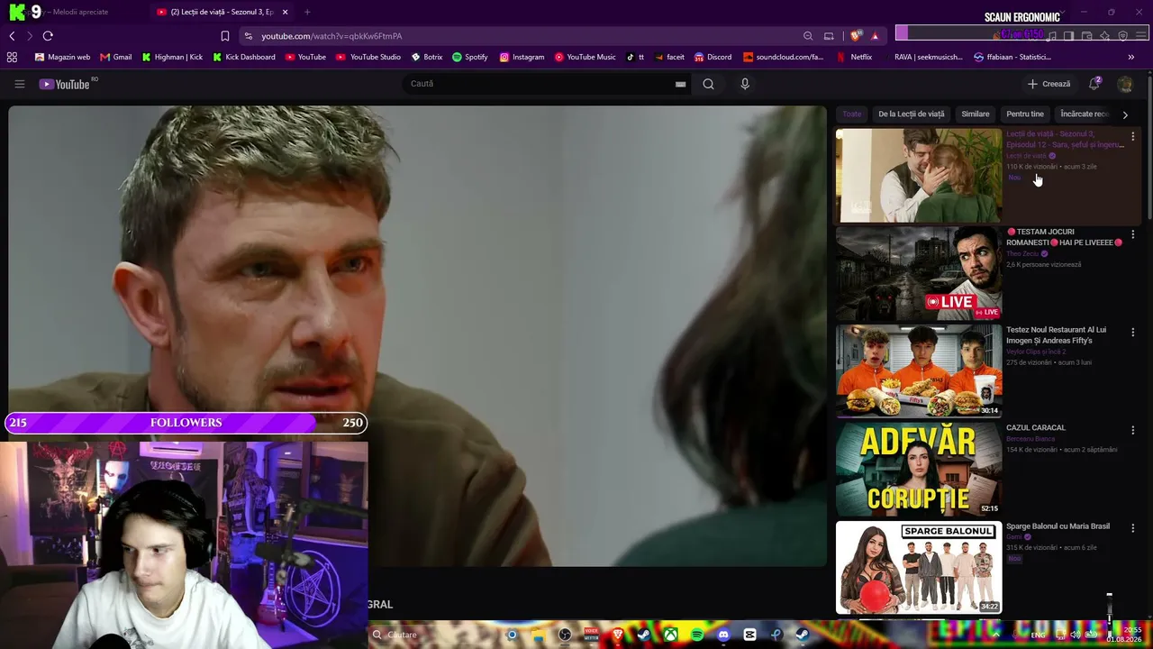Expand the hidden bookmarks overflow chevron
The height and width of the screenshot is (649, 1153).
1130,57
